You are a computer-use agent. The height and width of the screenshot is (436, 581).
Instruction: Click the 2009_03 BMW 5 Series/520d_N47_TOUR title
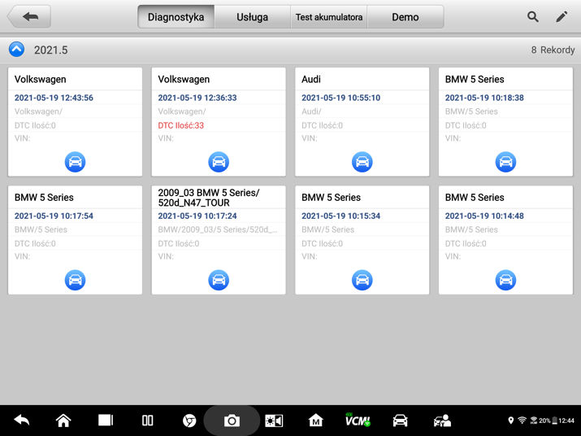click(x=209, y=198)
